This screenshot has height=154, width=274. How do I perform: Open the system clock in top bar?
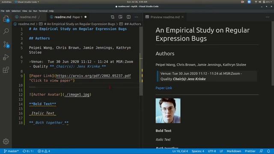click(x=137, y=2)
